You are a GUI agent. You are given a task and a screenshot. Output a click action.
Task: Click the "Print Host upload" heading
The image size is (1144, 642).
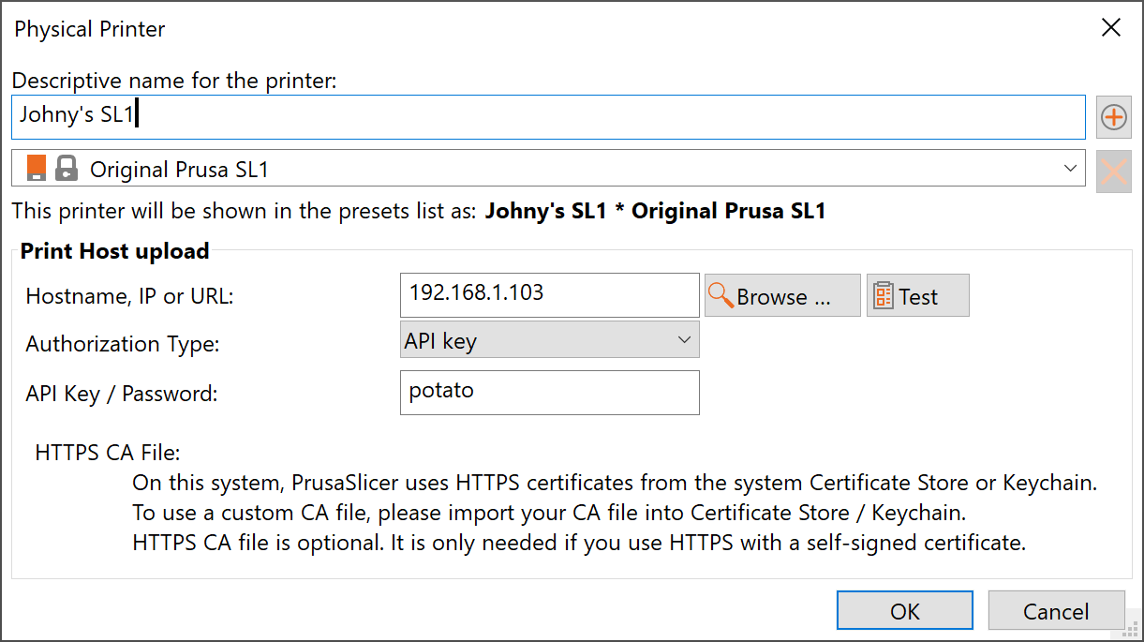click(115, 251)
